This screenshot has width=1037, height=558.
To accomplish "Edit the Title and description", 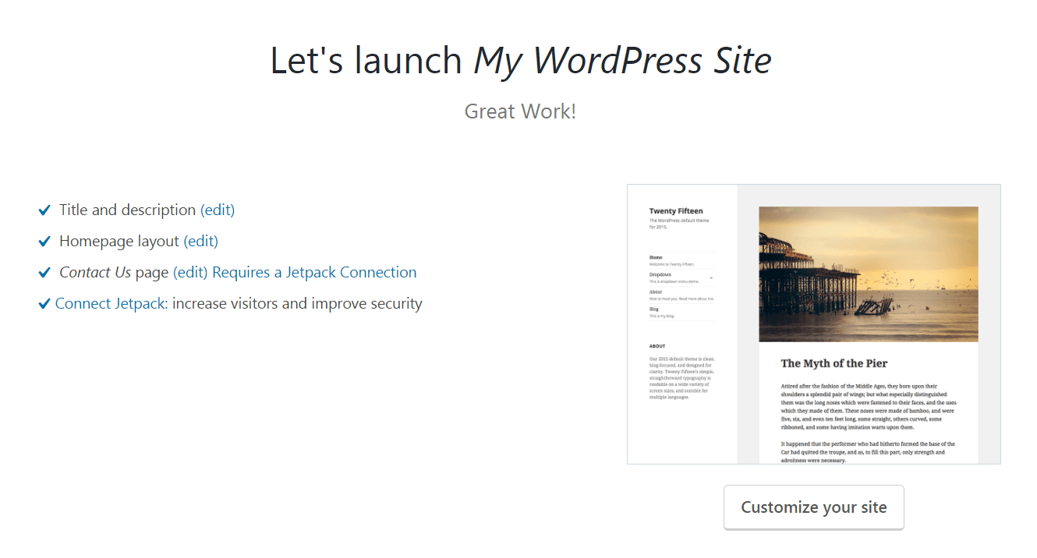I will [x=218, y=210].
